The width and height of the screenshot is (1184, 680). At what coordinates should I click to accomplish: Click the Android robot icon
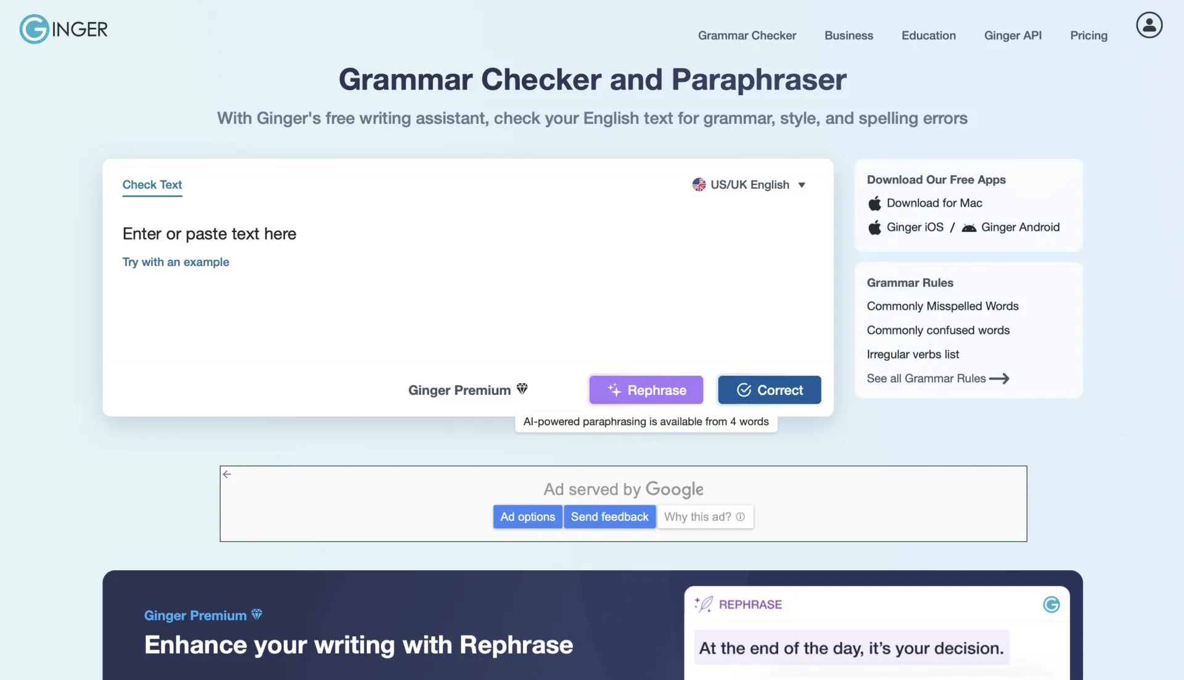pos(969,228)
